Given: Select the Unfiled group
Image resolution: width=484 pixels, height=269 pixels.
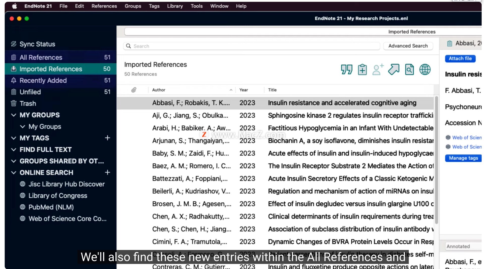Looking at the screenshot, I should tap(60, 92).
